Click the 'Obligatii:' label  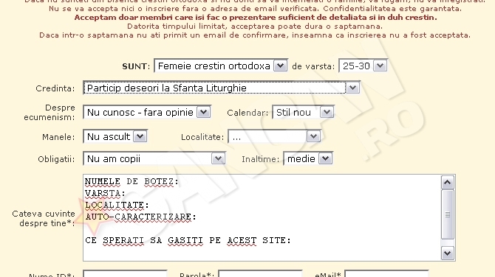pyautogui.click(x=56, y=159)
